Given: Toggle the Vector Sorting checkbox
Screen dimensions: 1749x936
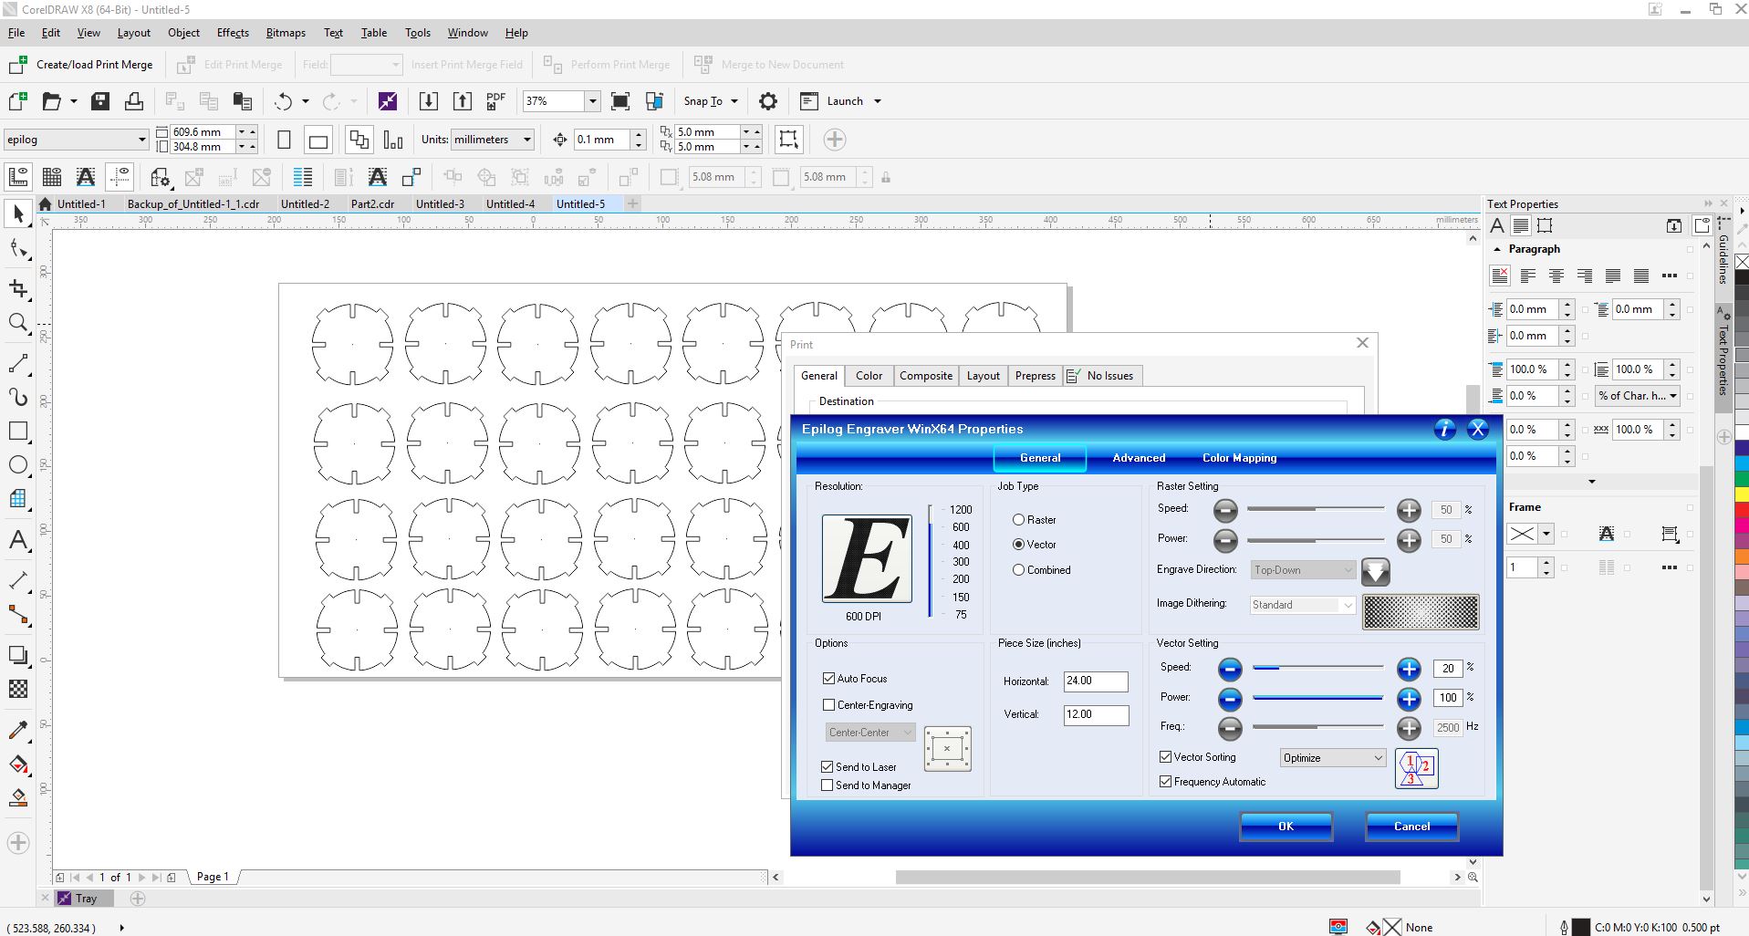Looking at the screenshot, I should pyautogui.click(x=1165, y=756).
